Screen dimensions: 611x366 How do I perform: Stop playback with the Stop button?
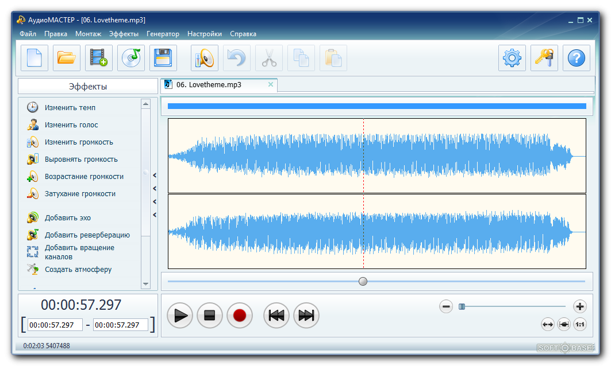pyautogui.click(x=210, y=316)
